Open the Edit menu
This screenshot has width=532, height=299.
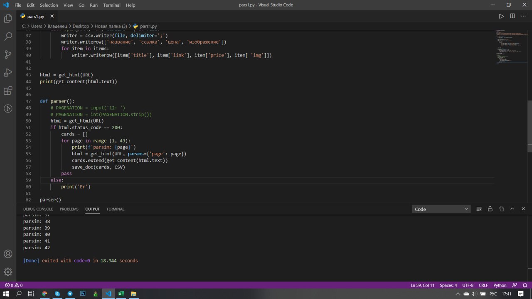[x=31, y=5]
